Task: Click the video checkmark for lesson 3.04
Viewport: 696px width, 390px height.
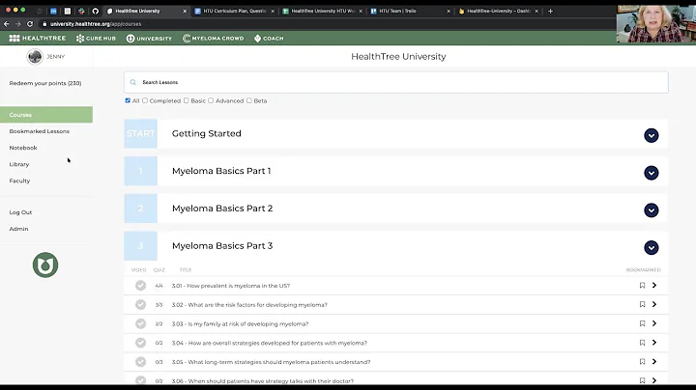Action: 140,343
